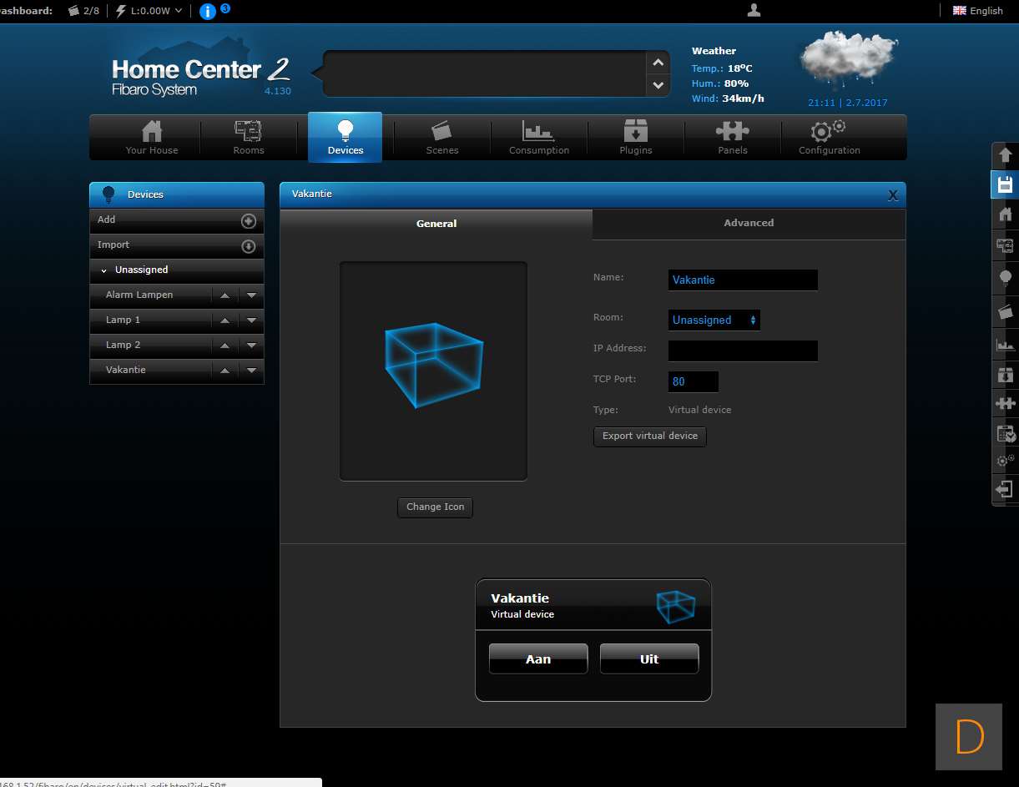1019x787 pixels.
Task: Open Plugins from the top navigation
Action: tap(635, 138)
